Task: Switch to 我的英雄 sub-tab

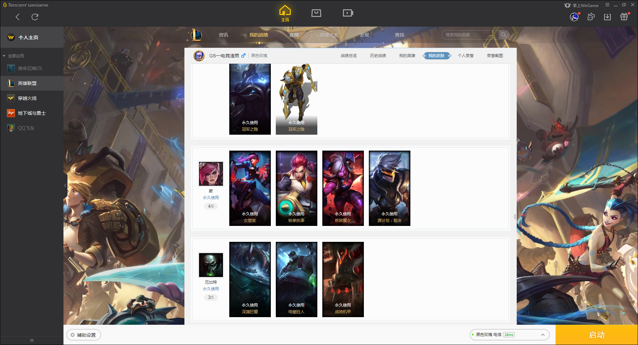Action: [x=407, y=56]
